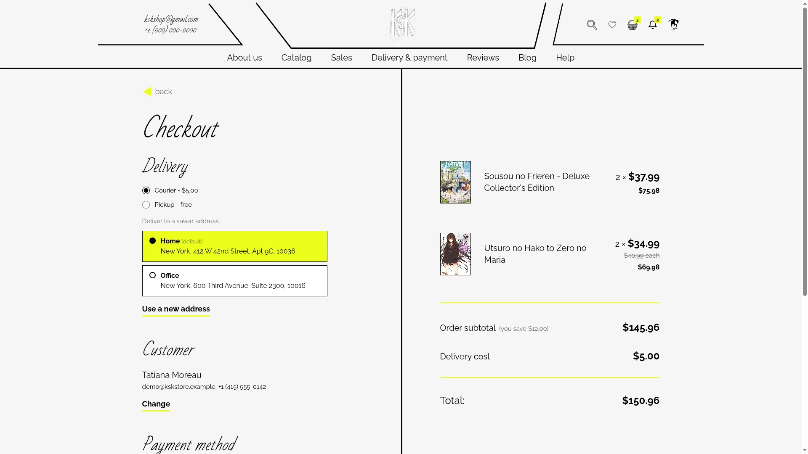Open About us menu item
This screenshot has width=808, height=454.
tap(245, 58)
